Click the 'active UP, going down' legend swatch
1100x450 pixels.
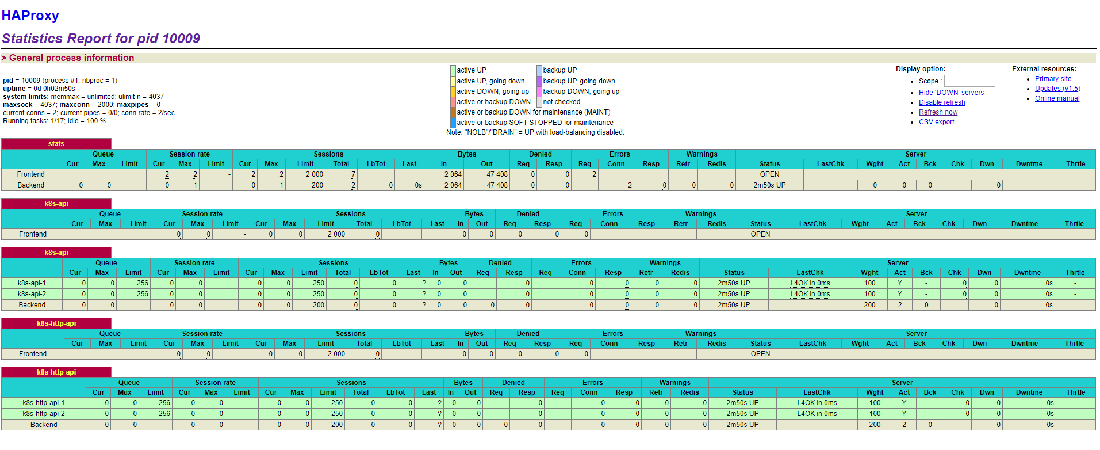[x=453, y=81]
